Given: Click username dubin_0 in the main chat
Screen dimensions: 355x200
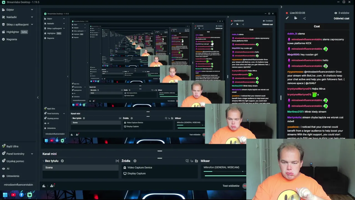Looking at the screenshot, I should (x=292, y=34).
